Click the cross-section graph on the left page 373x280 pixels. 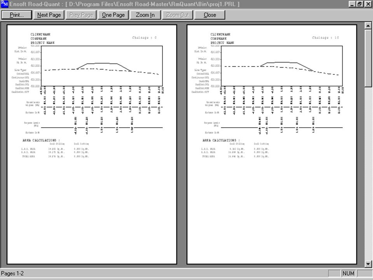click(x=102, y=66)
